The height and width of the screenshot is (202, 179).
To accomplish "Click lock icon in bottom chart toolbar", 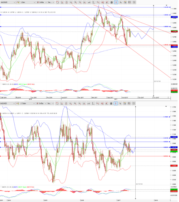I will click(x=66, y=103).
